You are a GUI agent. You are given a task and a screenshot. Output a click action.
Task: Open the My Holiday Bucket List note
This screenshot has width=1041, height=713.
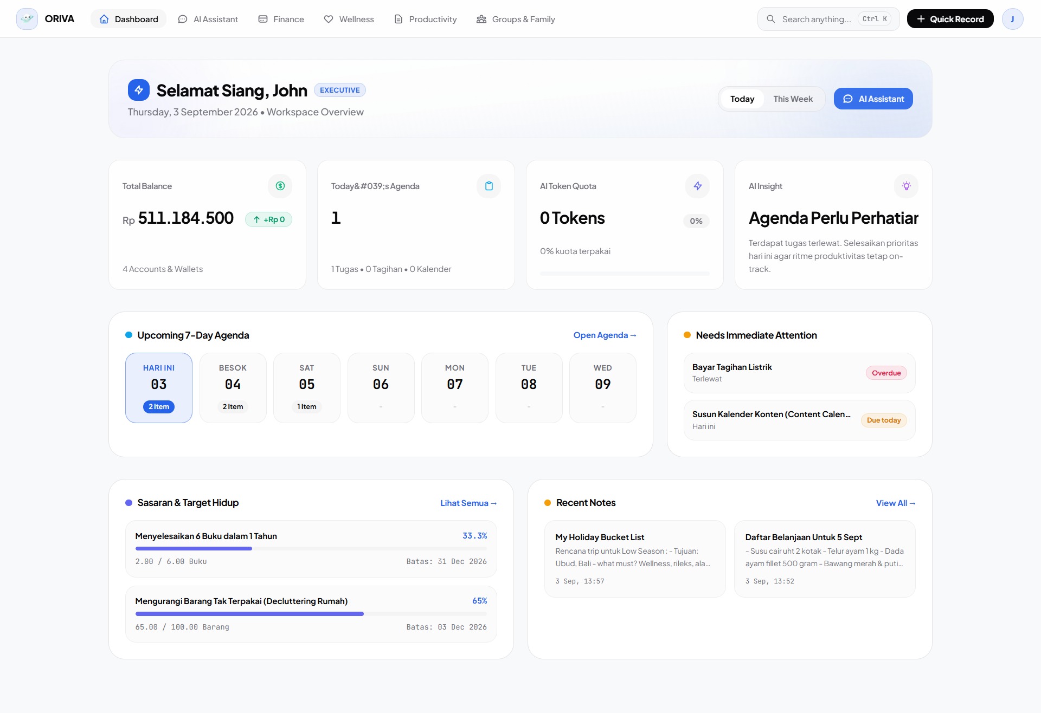click(635, 559)
